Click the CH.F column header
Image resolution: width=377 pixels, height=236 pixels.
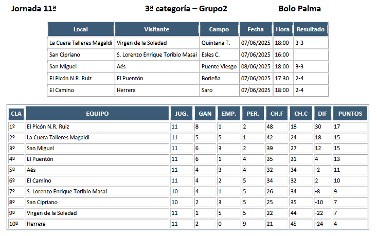[x=277, y=114]
